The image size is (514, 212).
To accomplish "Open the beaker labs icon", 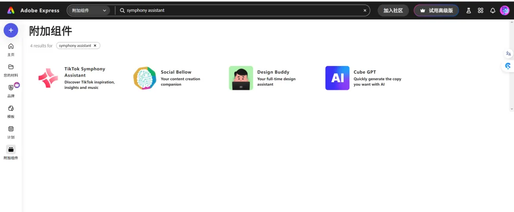I will pos(468,10).
